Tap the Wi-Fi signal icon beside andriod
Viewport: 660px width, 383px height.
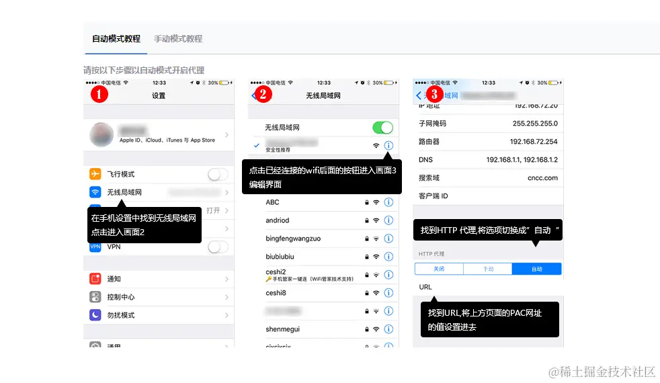pos(376,220)
